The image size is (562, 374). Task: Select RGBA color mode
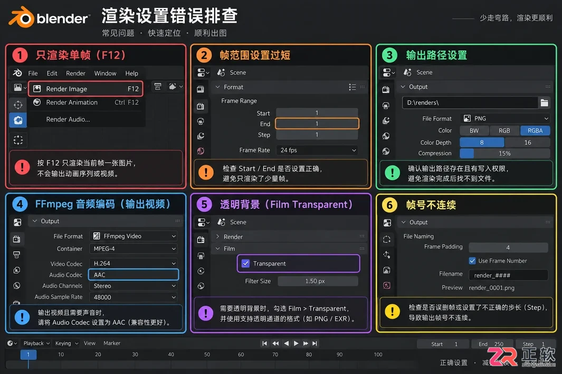point(535,131)
